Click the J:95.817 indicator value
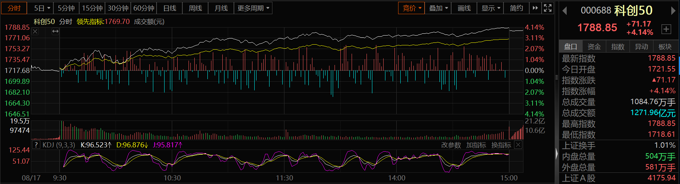This screenshot has width=680, height=184. [x=168, y=145]
